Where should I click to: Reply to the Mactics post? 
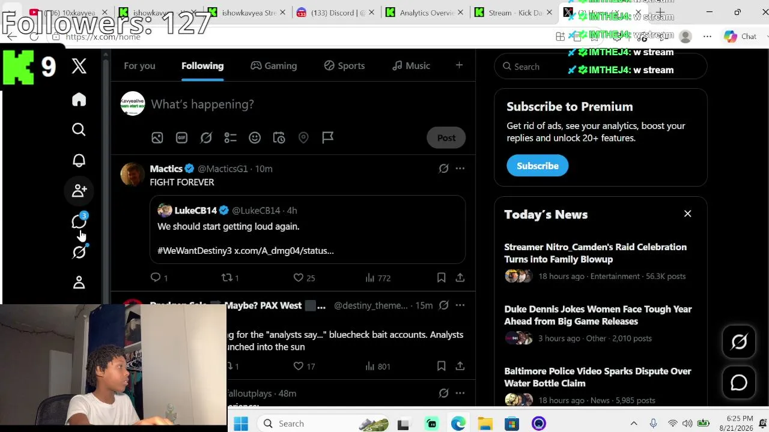click(159, 278)
